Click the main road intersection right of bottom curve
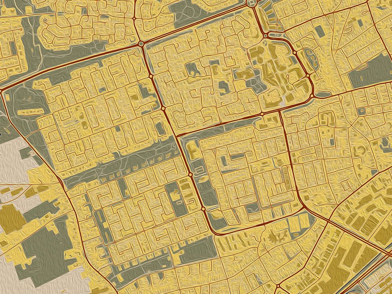 point(303,207)
